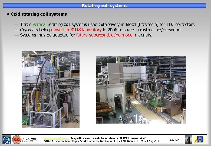The image size is (211, 146).
Task: Click the text 'to share infrastructure/personnel'
Action: [x=150, y=30]
